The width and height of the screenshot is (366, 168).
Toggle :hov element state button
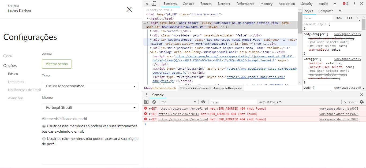[339, 18]
